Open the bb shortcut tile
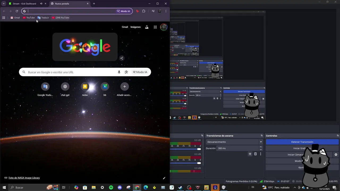This screenshot has height=191, width=340. coord(105,89)
